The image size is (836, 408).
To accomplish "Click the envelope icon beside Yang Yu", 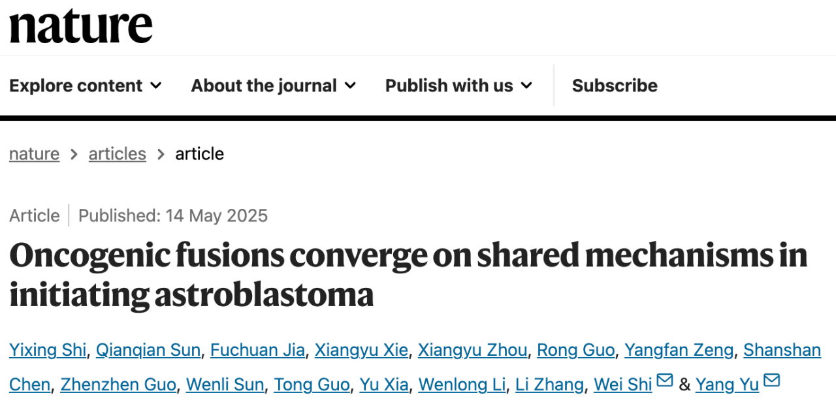I will point(771,380).
